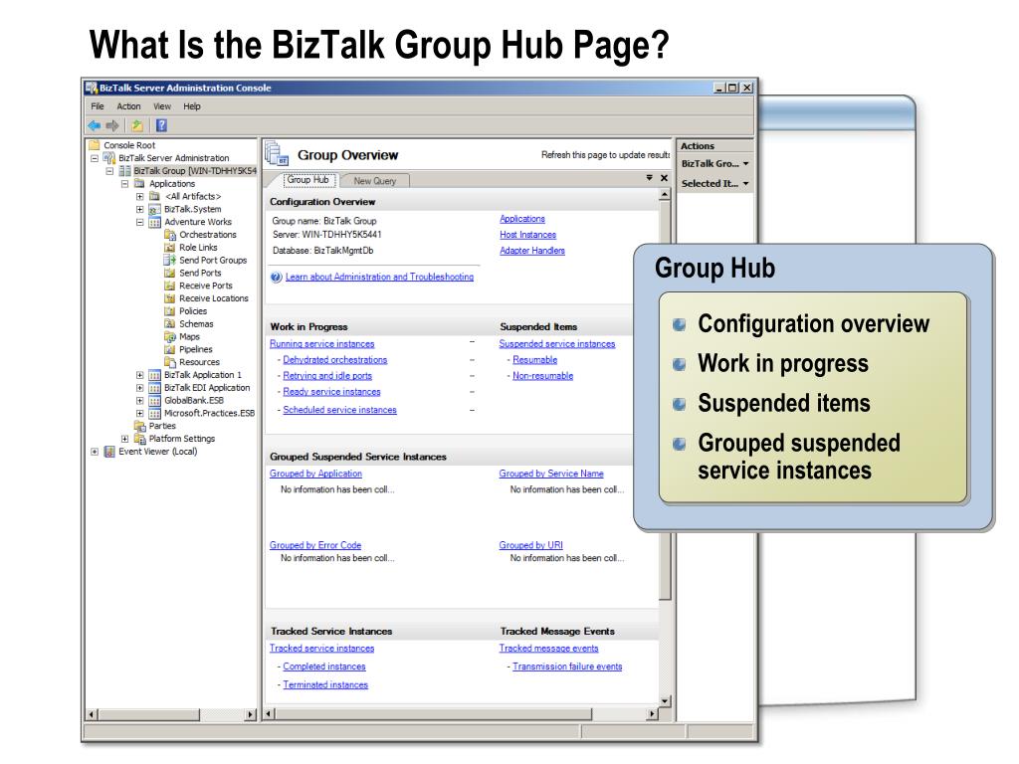Open the Resumable link
The height and width of the screenshot is (764, 1019).
[x=534, y=360]
